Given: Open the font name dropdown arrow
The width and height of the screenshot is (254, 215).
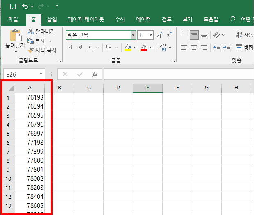Looking at the screenshot, I should click(x=133, y=35).
